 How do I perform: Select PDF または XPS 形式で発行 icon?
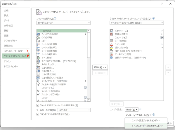point(111,51)
